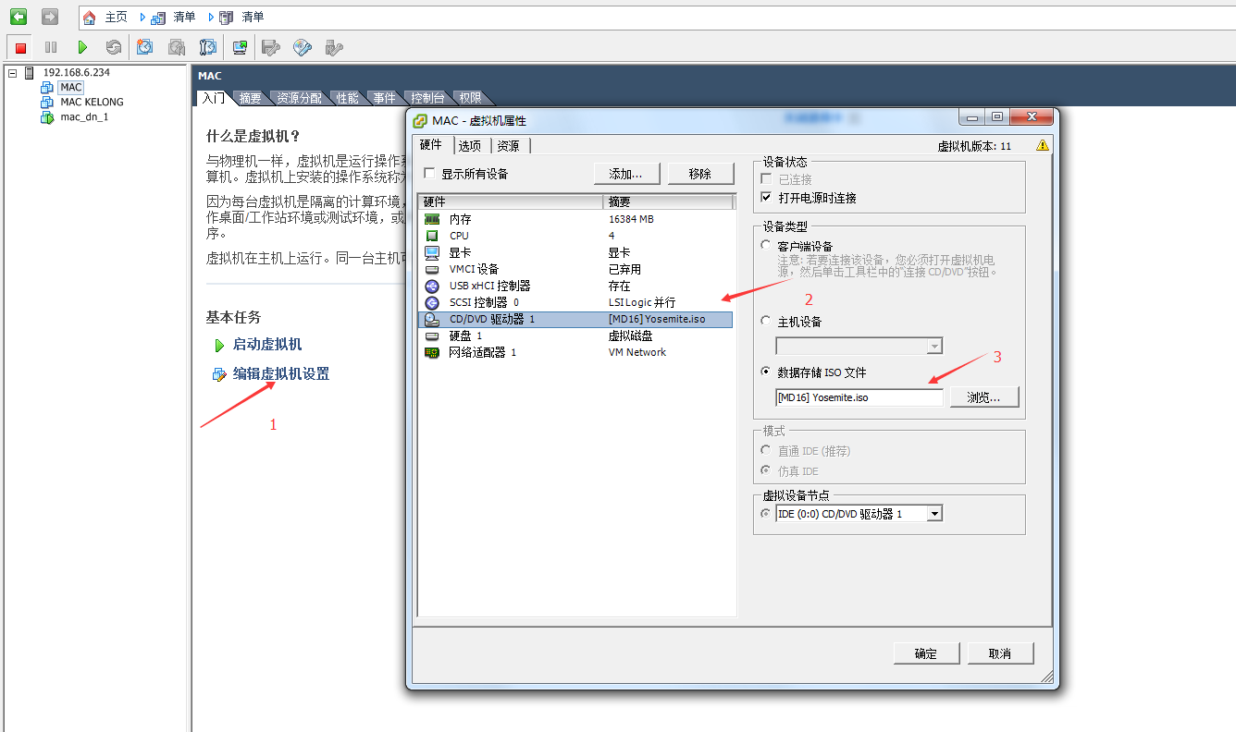Open the 控制台 tab in main window
This screenshot has width=1236, height=732.
coord(427,98)
